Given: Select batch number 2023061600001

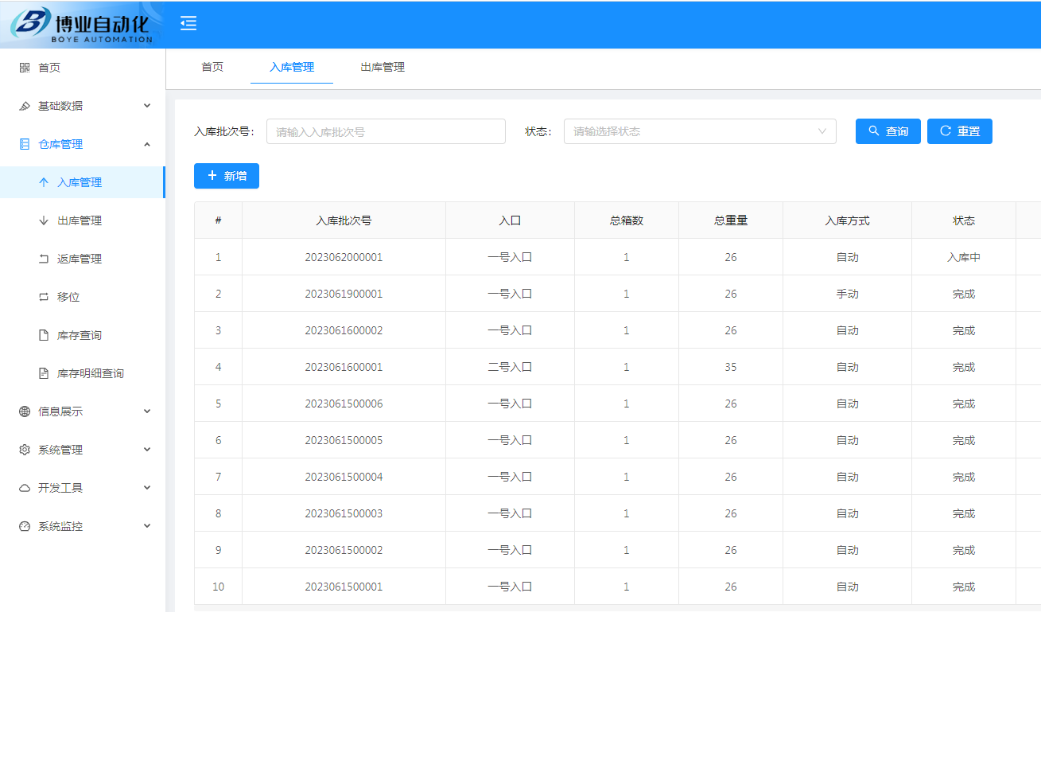Looking at the screenshot, I should (344, 367).
